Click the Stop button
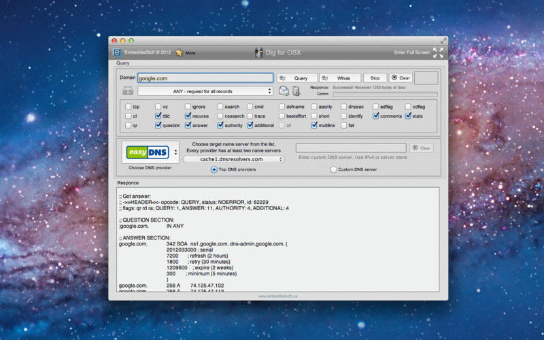 pos(375,78)
